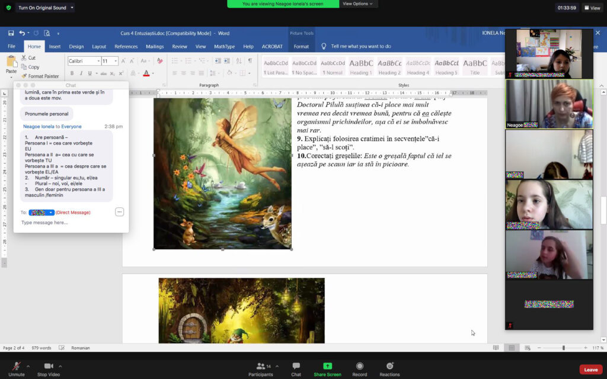The image size is (607, 379).
Task: Apply superscript formatting
Action: [x=121, y=73]
